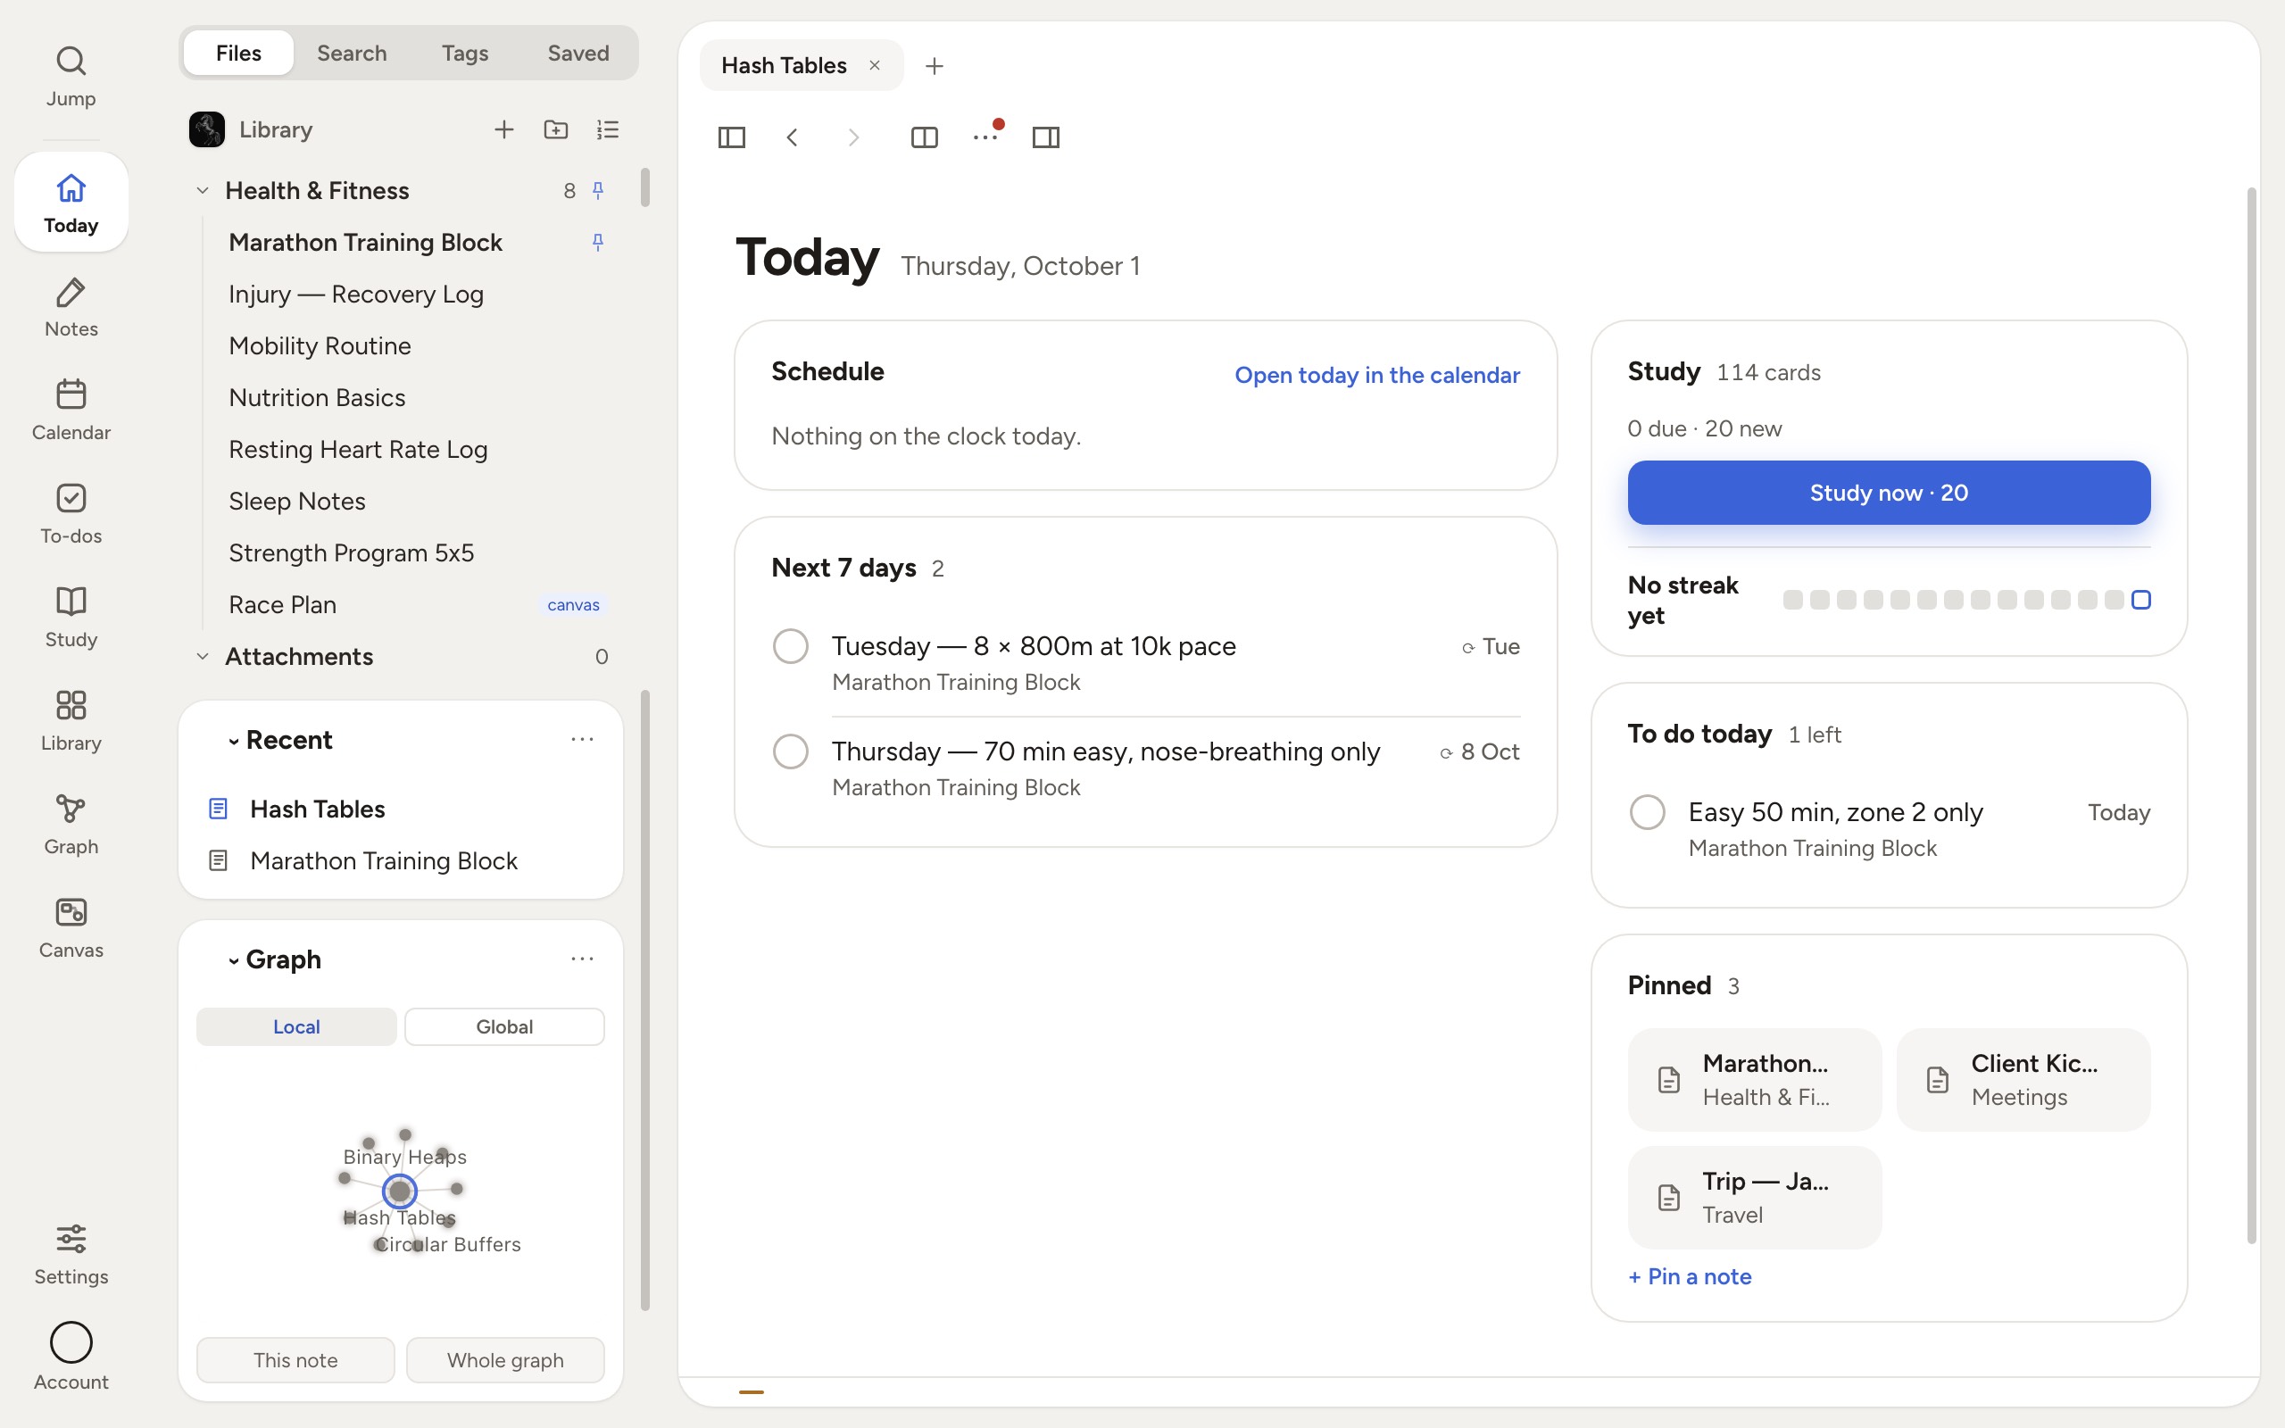Image resolution: width=2285 pixels, height=1428 pixels.
Task: Check off Easy 50 min, zone 2 only
Action: point(1648,812)
